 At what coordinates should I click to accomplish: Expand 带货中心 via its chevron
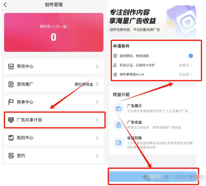coord(97,66)
